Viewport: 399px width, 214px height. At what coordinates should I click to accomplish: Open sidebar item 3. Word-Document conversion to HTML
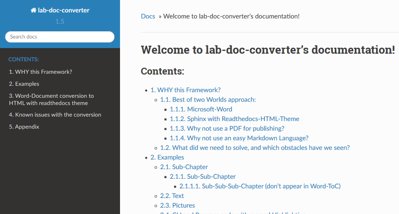tap(51, 99)
